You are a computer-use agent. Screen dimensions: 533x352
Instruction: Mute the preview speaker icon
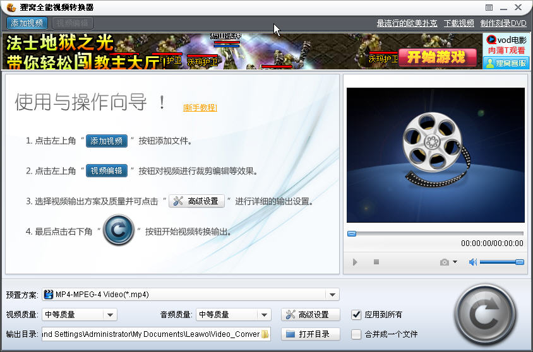pyautogui.click(x=472, y=262)
